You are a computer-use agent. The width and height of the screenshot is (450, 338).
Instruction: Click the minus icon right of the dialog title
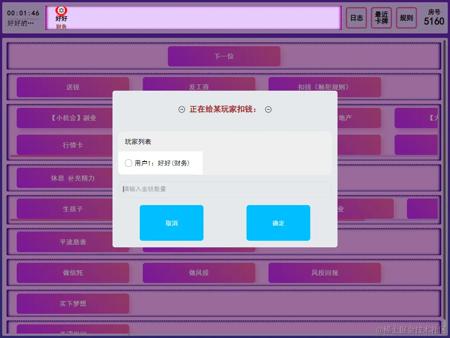tap(268, 109)
